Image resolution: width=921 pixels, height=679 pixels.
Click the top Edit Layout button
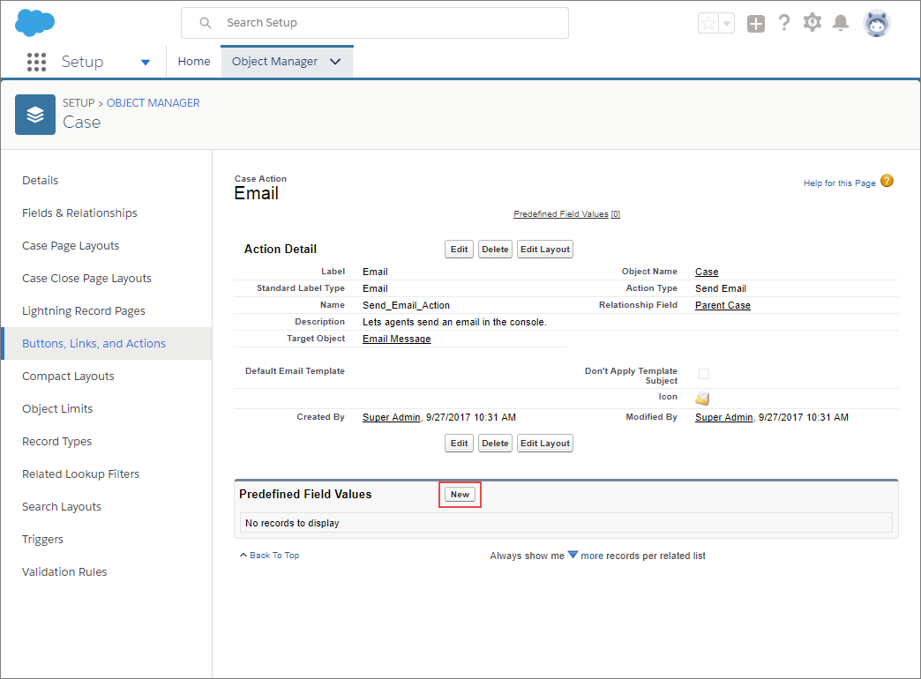click(545, 249)
